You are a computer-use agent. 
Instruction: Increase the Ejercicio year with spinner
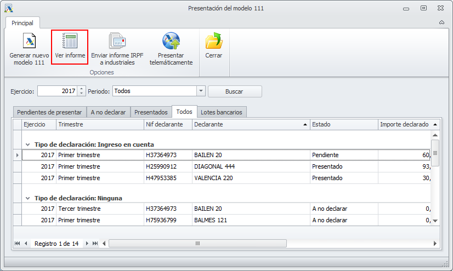point(82,89)
